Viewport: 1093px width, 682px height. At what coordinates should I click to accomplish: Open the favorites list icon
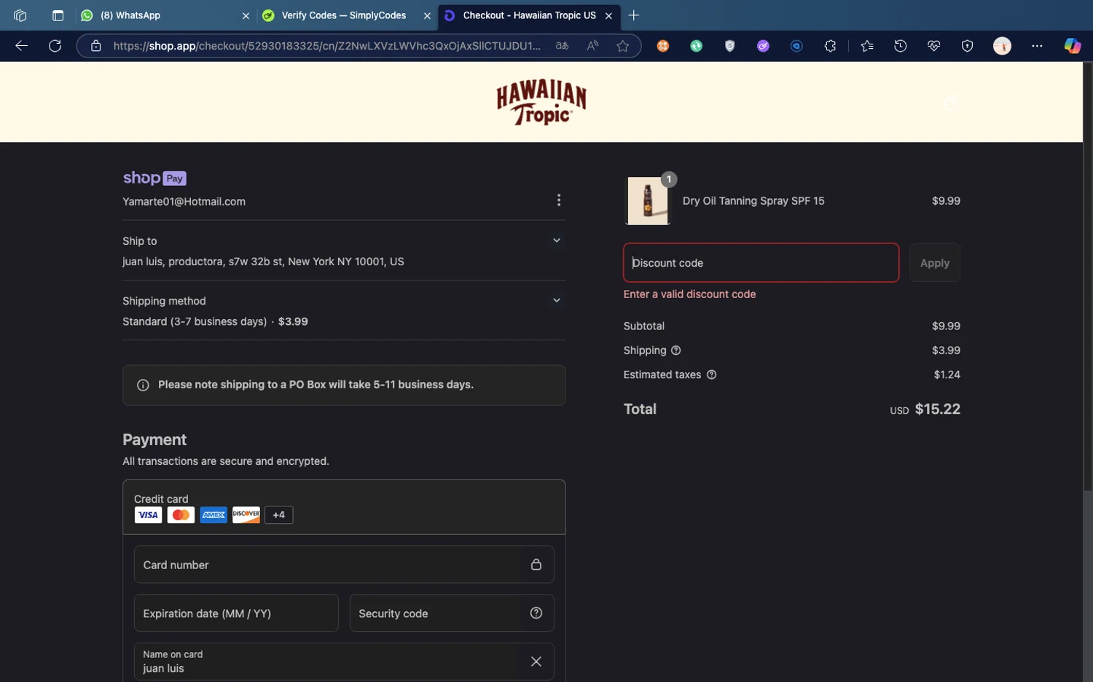pos(866,46)
